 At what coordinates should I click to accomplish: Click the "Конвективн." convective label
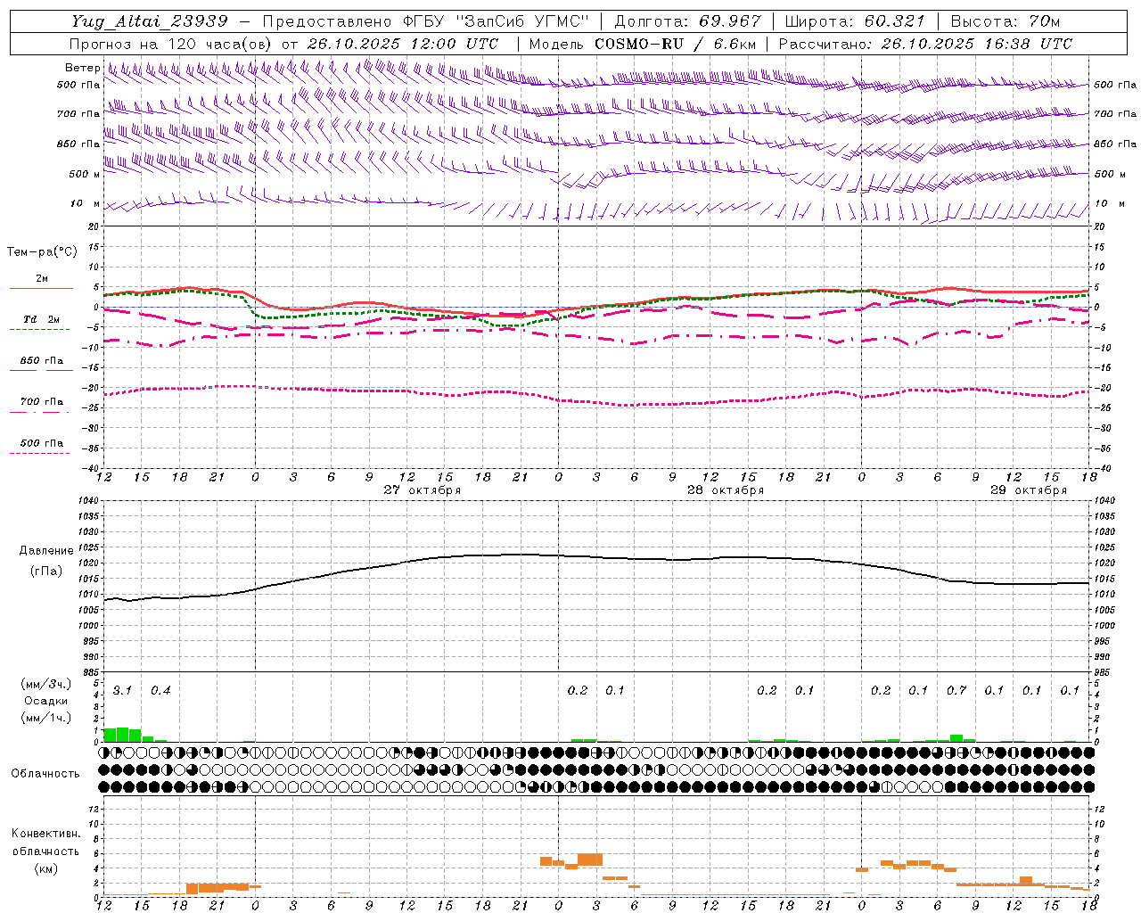[x=45, y=834]
